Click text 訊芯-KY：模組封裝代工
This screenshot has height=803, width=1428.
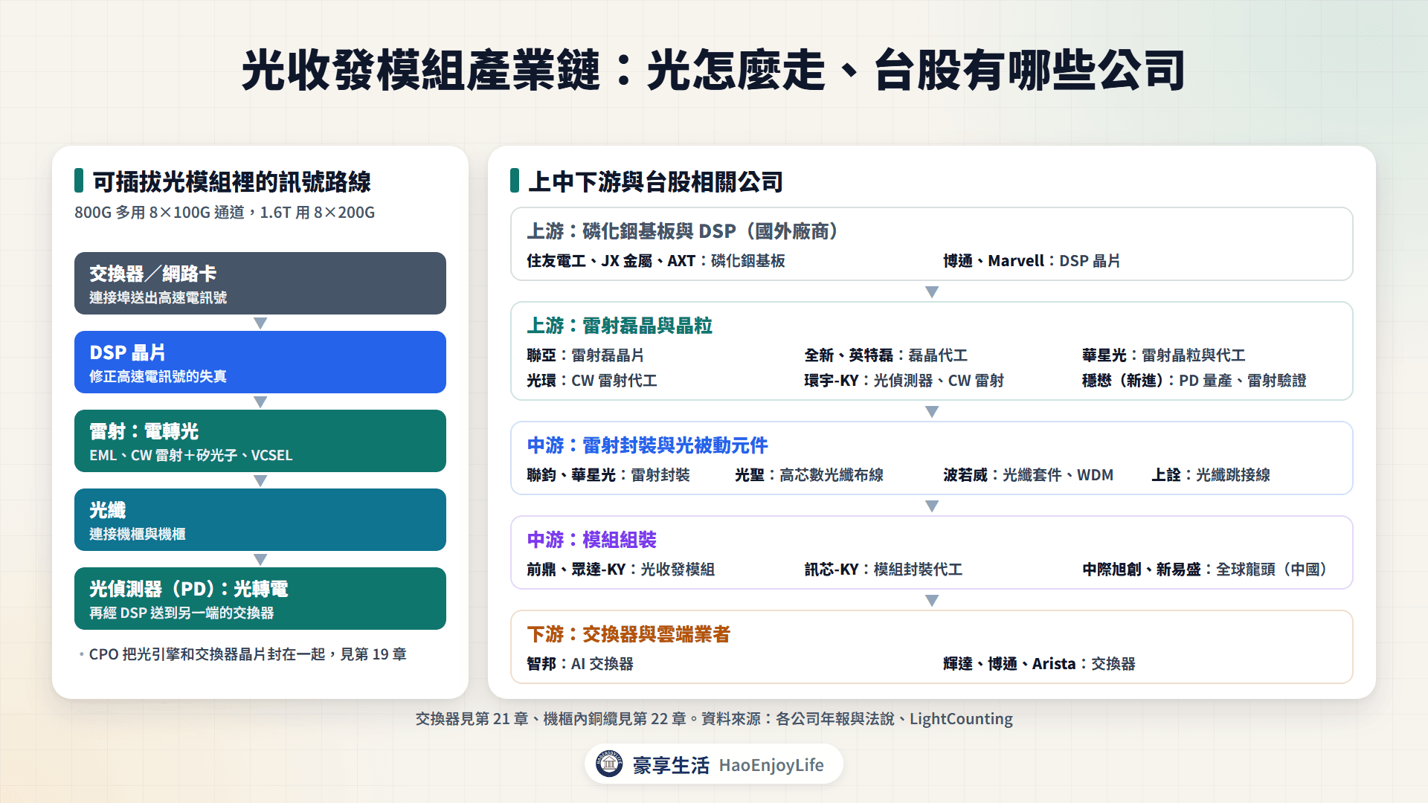click(x=884, y=570)
